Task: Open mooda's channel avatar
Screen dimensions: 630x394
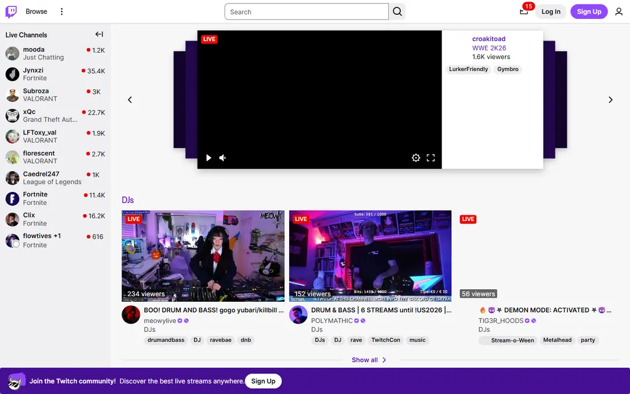Action: click(x=13, y=53)
